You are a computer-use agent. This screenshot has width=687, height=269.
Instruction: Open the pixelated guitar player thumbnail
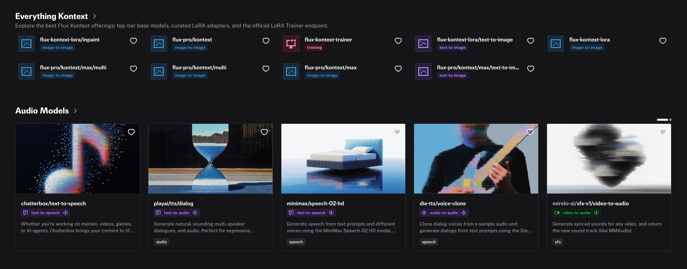coord(476,159)
